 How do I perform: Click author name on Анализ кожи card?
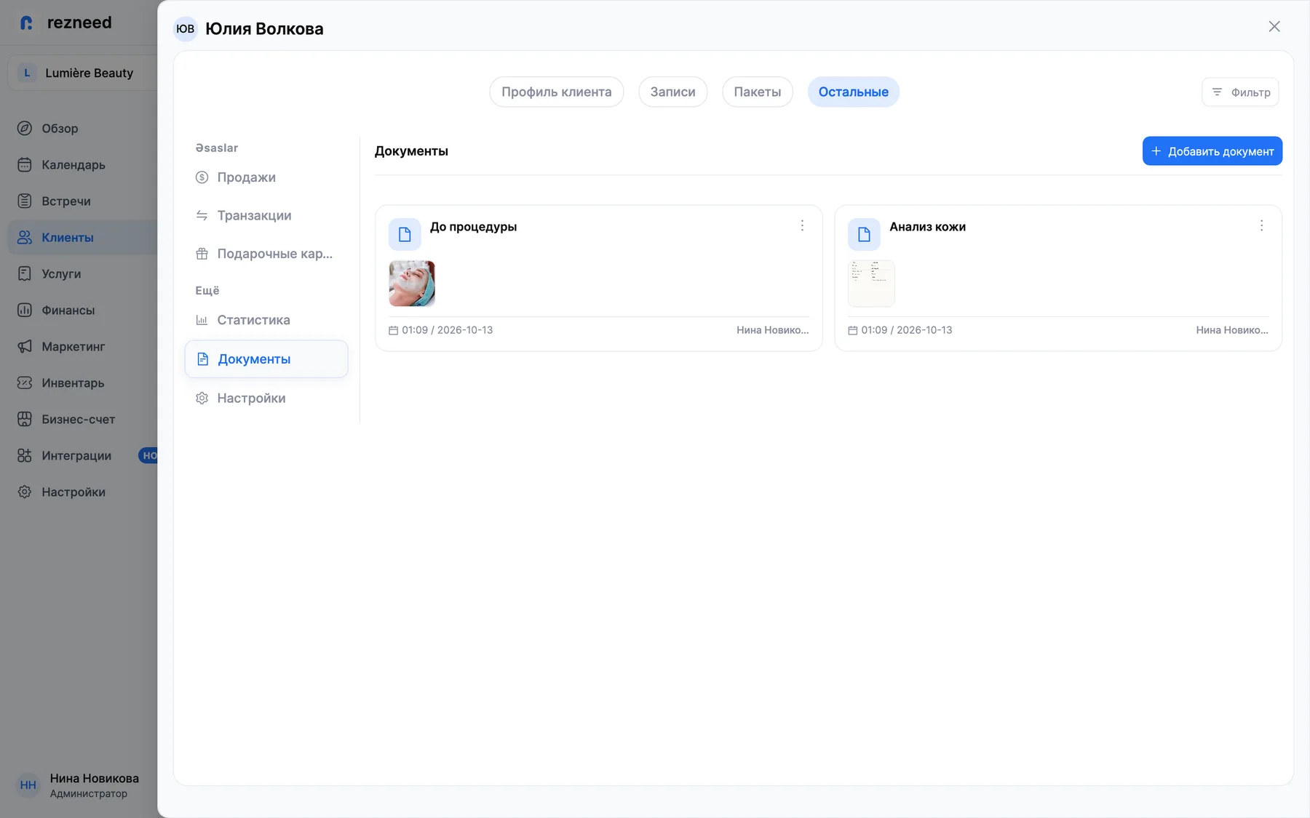coord(1231,330)
